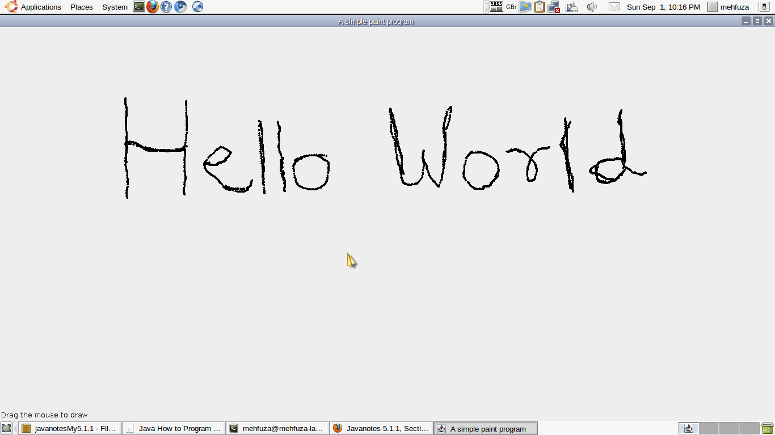Screen dimensions: 775x435
Task: Open the mail envelope indicator
Action: coord(614,7)
